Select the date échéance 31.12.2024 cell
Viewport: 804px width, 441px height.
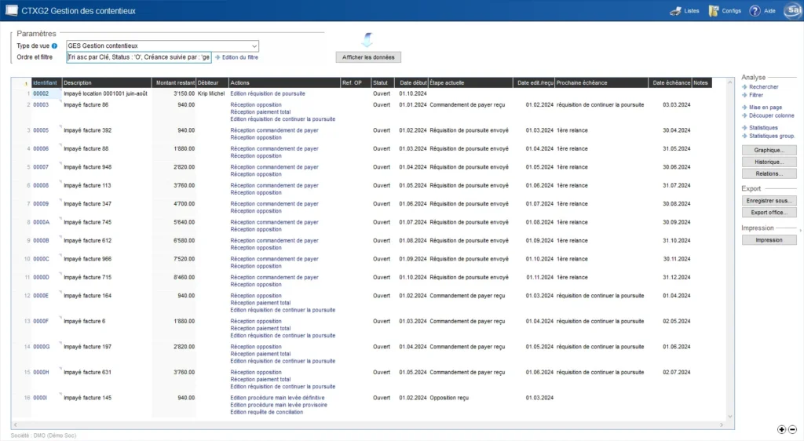click(676, 278)
